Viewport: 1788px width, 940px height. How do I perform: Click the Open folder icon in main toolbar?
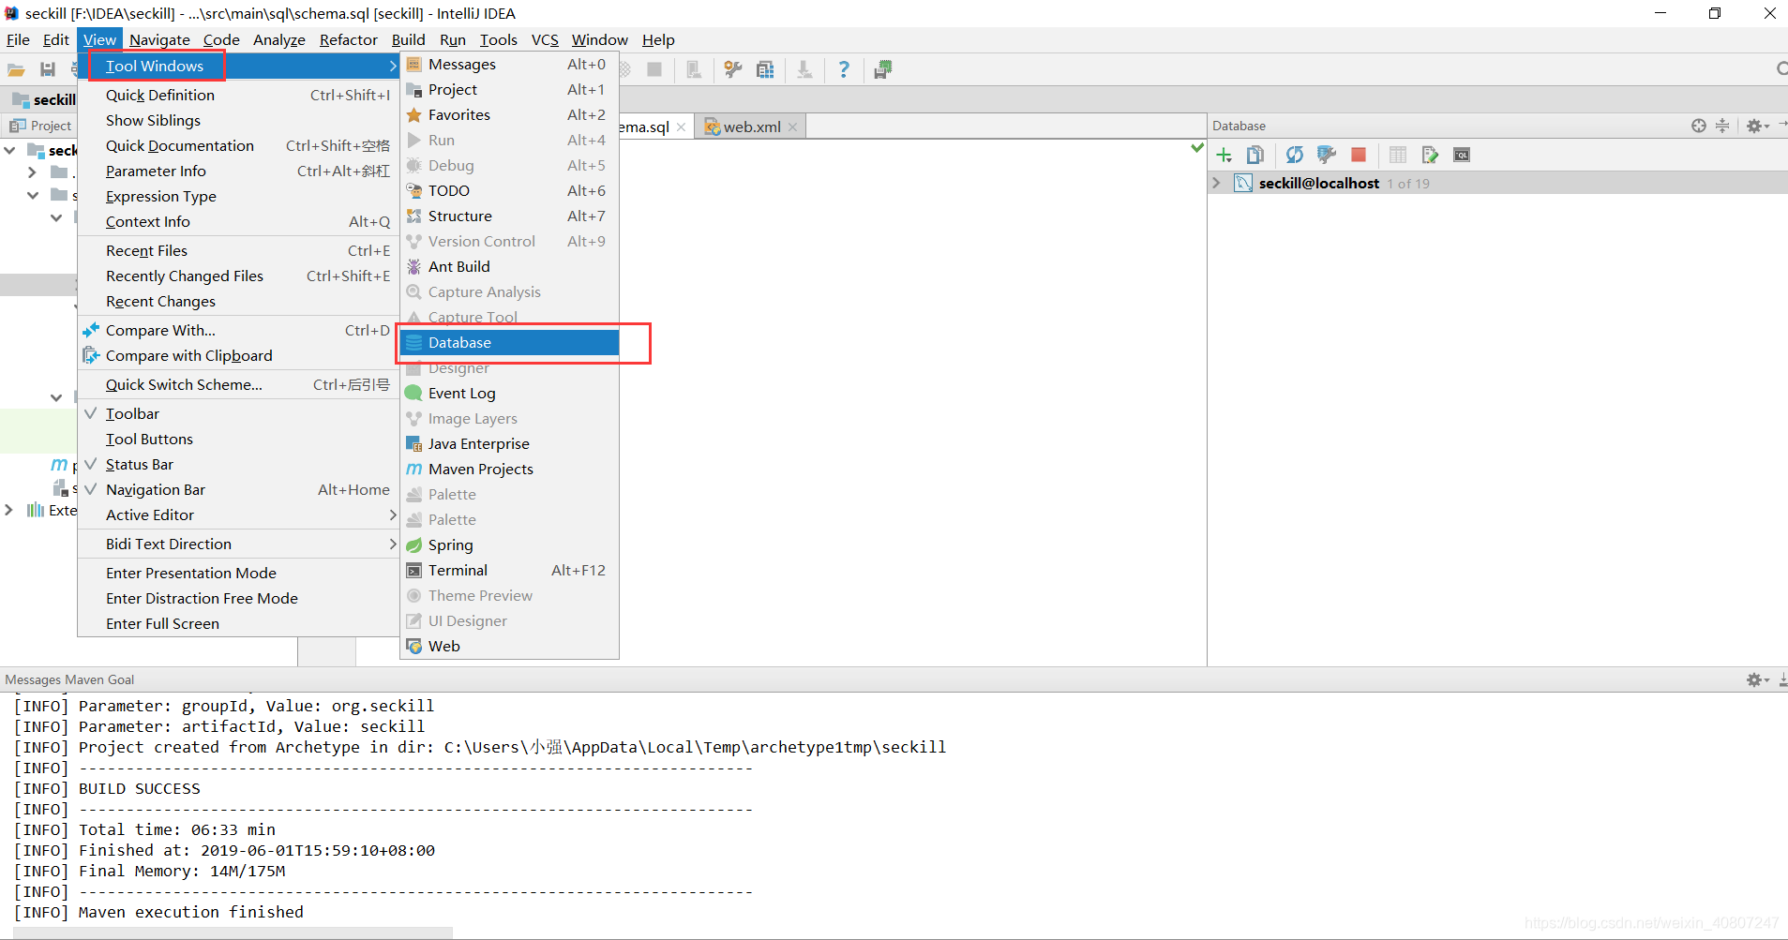click(x=16, y=70)
